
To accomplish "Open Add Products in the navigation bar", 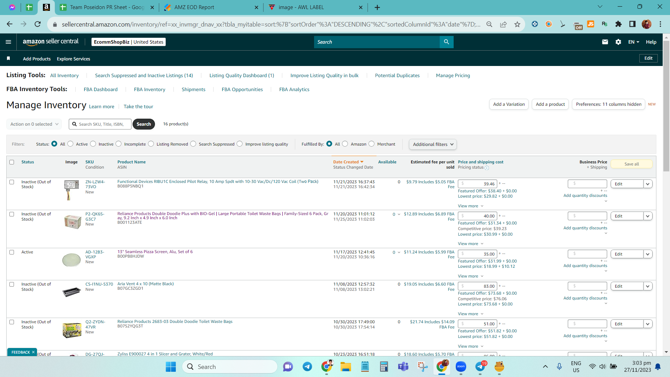I will pyautogui.click(x=37, y=59).
